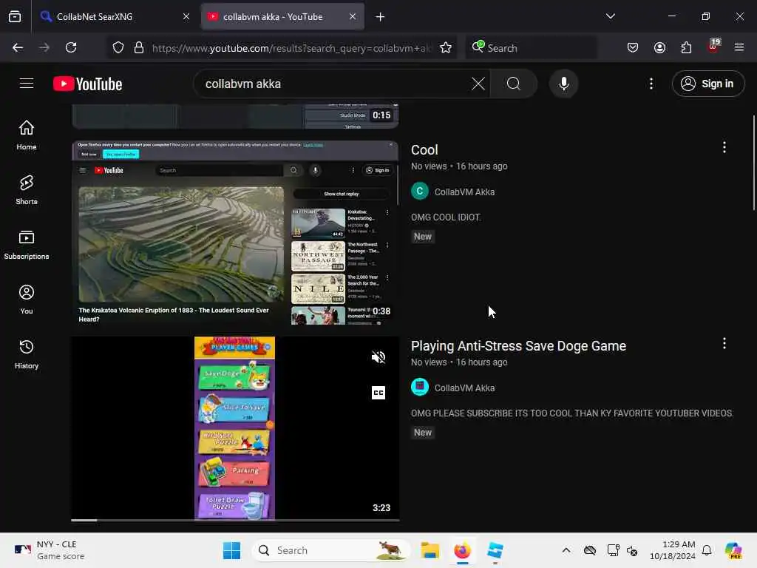View site security padlock info

139,47
